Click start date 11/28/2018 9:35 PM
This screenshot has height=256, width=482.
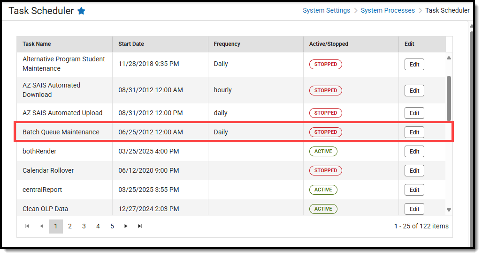(149, 64)
